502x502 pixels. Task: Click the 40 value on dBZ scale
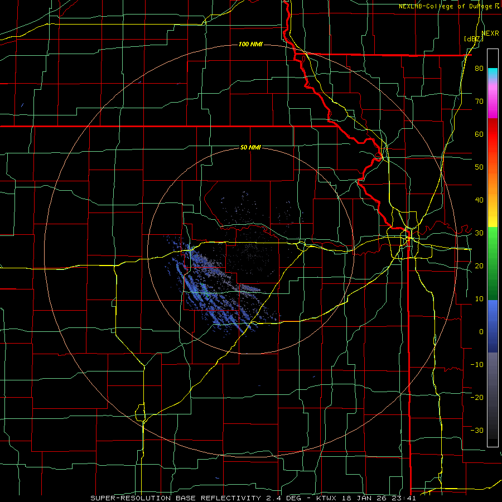coord(479,200)
